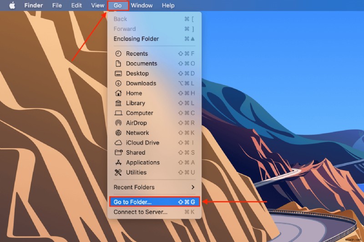
Task: Click the Documents label
Action: pyautogui.click(x=142, y=64)
